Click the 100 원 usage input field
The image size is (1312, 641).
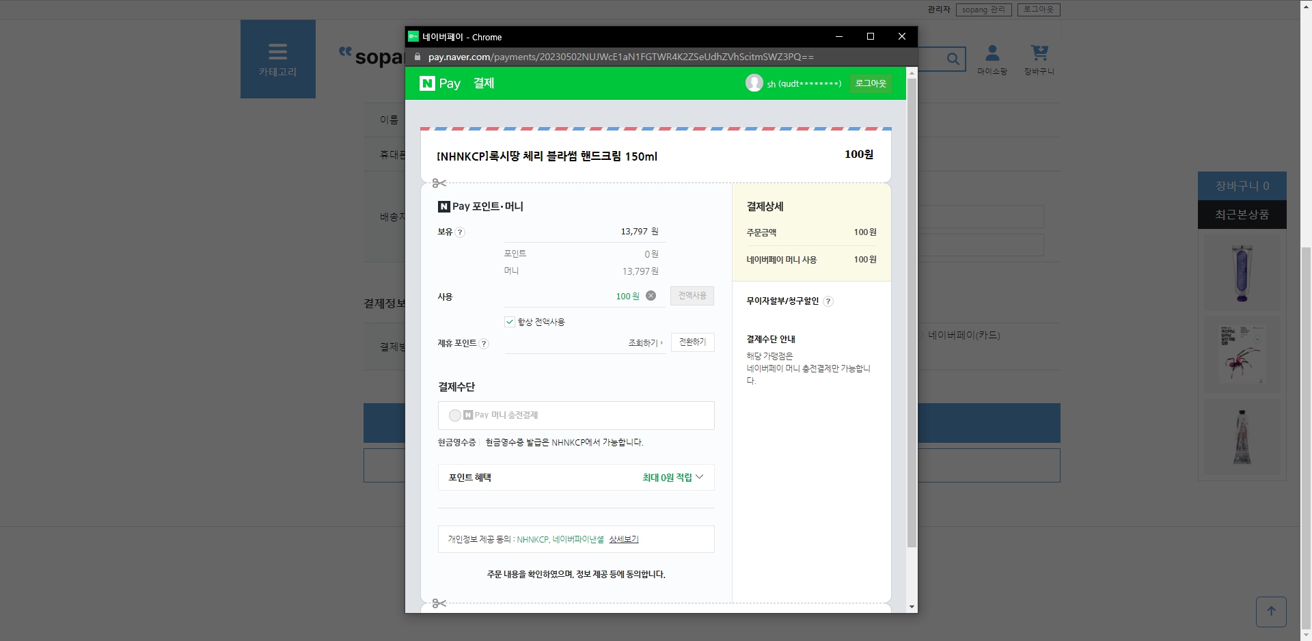[x=584, y=297]
